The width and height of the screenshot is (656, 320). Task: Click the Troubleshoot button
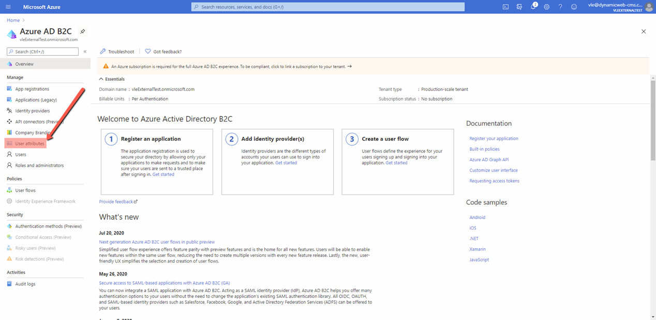click(x=117, y=52)
